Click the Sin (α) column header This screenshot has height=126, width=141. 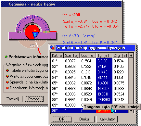(x=72, y=56)
